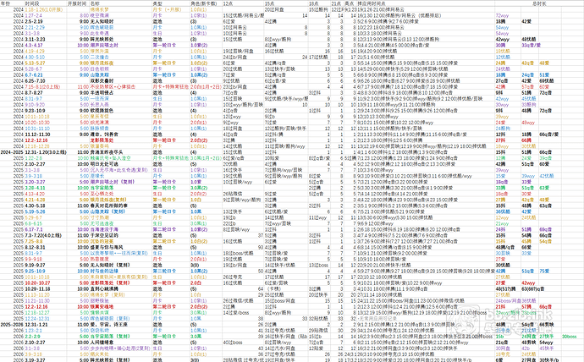Select the date cell 1.22-2.8
584x362 pixels.
click(x=34, y=158)
